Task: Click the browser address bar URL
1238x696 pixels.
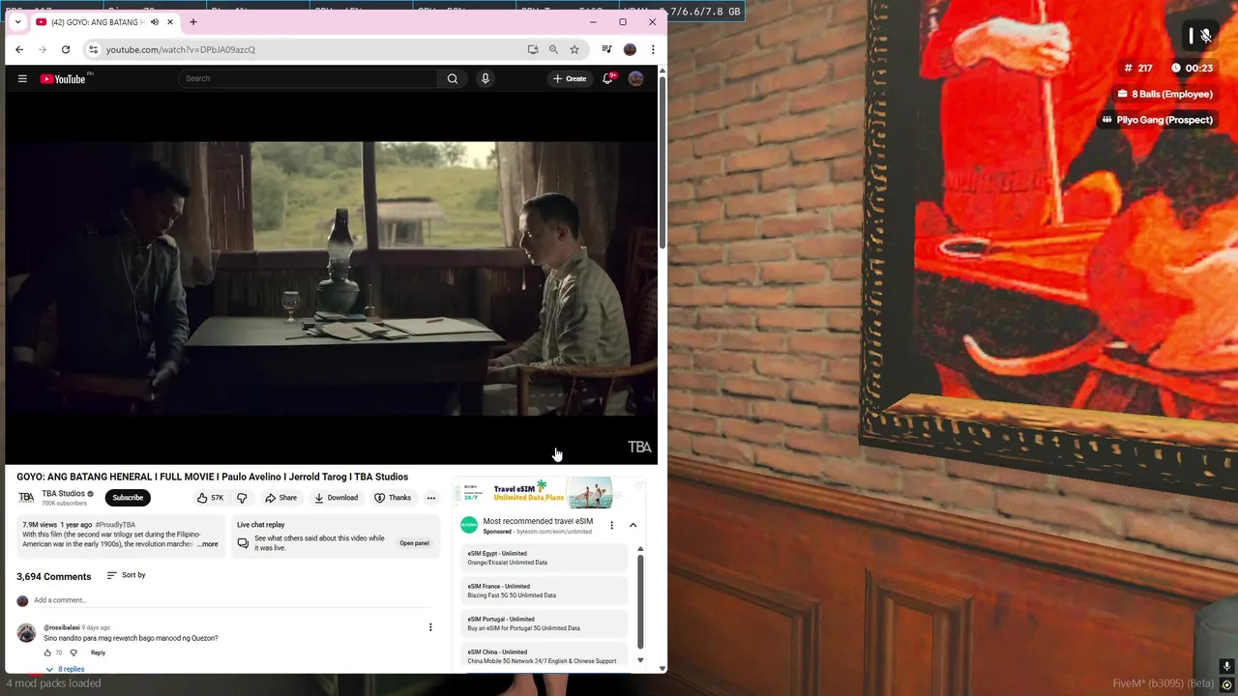Action: point(181,49)
